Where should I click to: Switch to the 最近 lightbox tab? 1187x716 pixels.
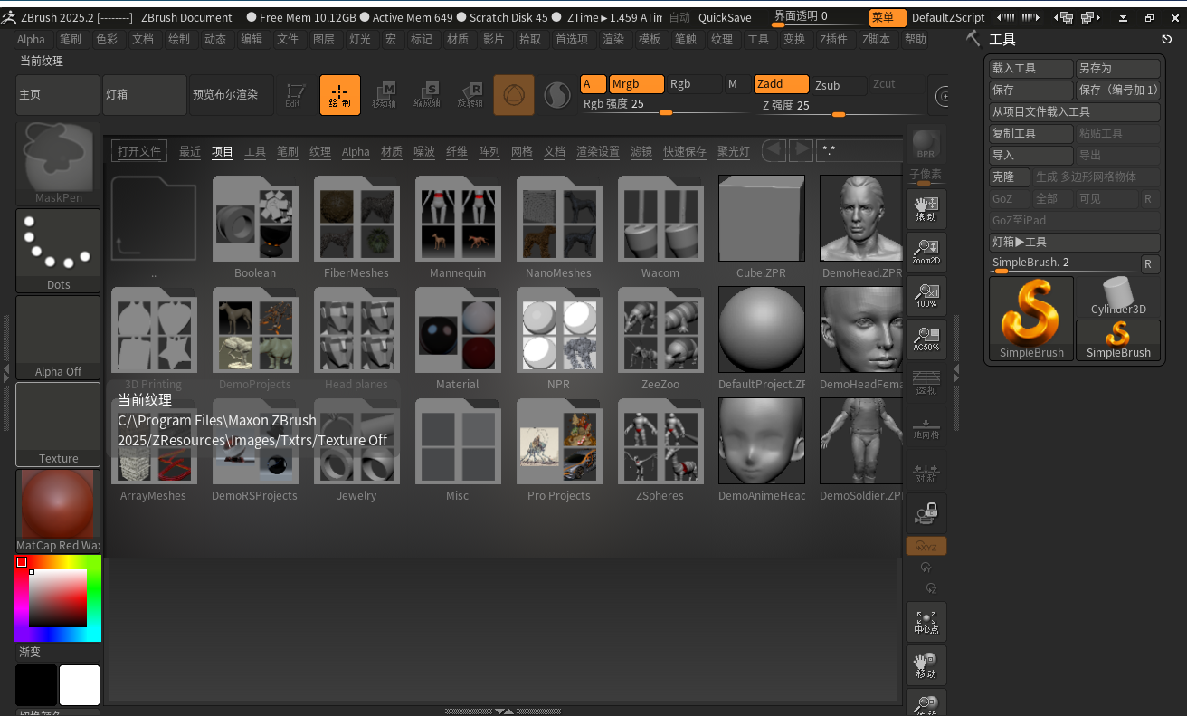click(x=190, y=151)
